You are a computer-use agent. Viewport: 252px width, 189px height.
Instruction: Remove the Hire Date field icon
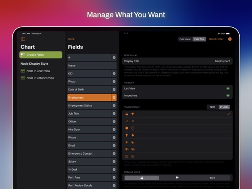(x=114, y=130)
